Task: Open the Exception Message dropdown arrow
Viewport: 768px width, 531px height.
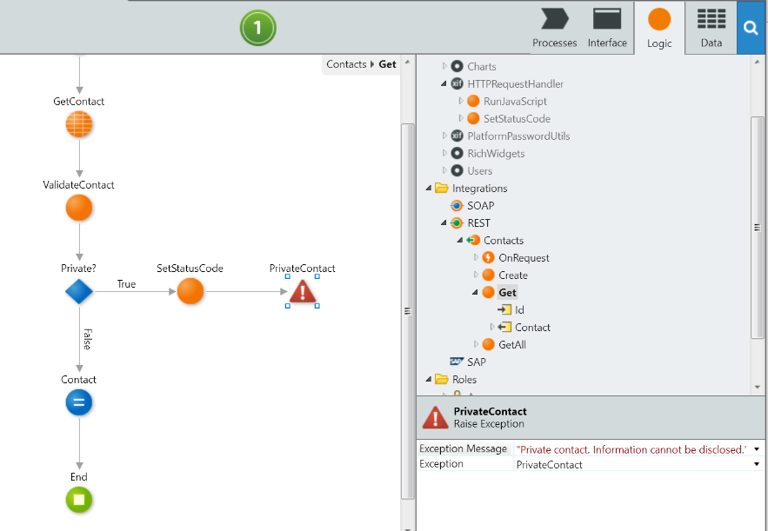Action: click(757, 449)
